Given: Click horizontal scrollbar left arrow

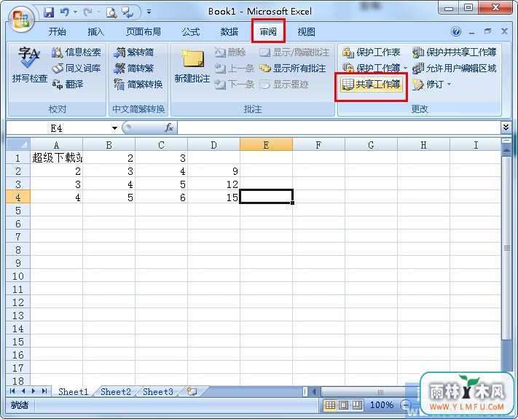Looking at the screenshot, I should tap(314, 392).
